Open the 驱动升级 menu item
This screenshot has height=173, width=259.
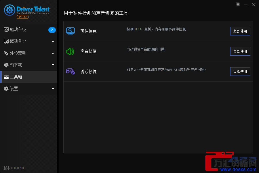click(x=28, y=30)
